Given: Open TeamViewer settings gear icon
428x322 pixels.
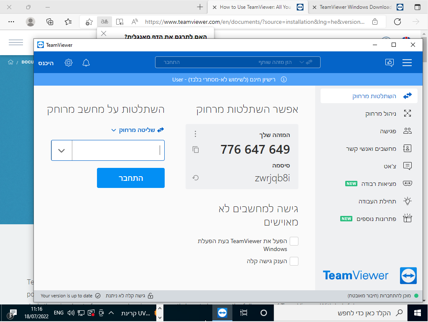Looking at the screenshot, I should [x=69, y=63].
